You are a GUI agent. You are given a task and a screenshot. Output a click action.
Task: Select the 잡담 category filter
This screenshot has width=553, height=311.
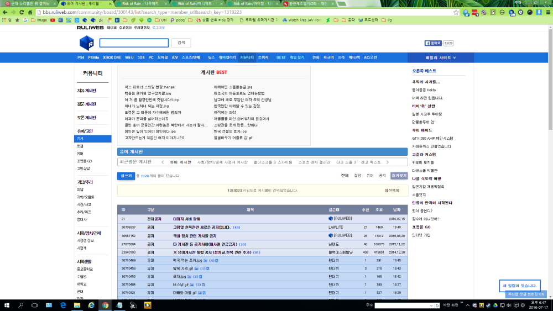[357, 176]
